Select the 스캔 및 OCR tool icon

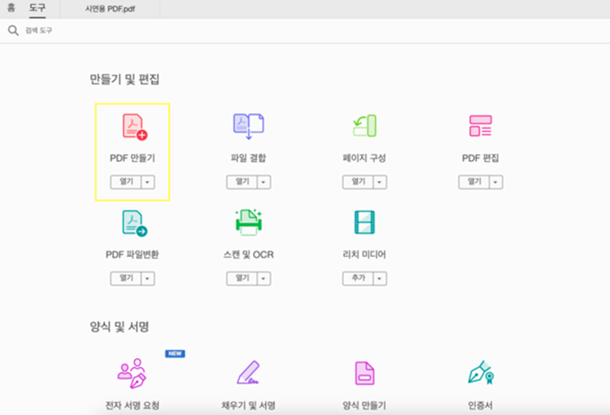coord(249,222)
